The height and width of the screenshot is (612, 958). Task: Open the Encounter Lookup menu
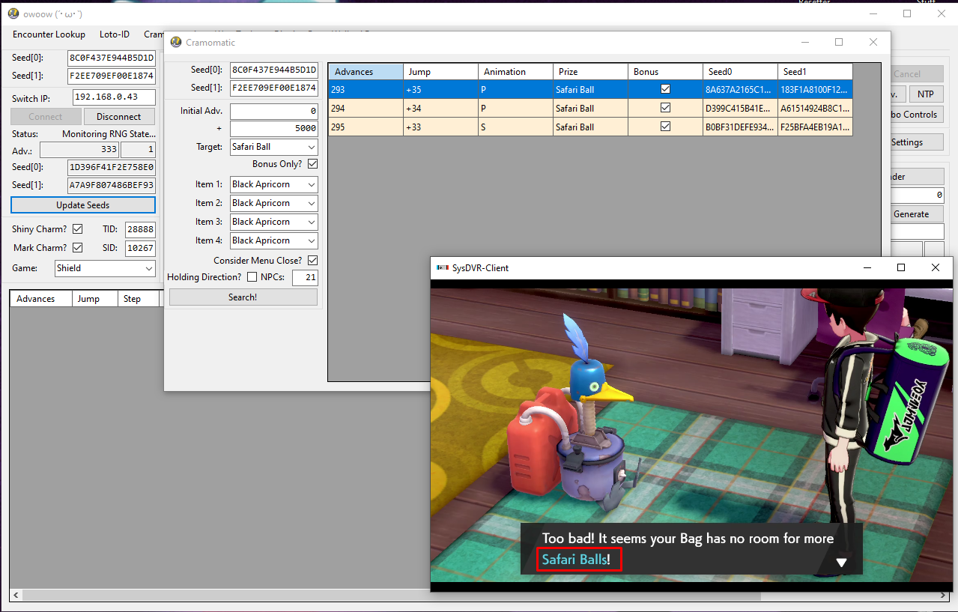(x=49, y=34)
